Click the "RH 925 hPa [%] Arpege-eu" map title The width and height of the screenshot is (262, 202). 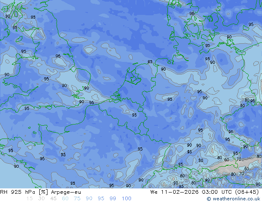click(40, 192)
